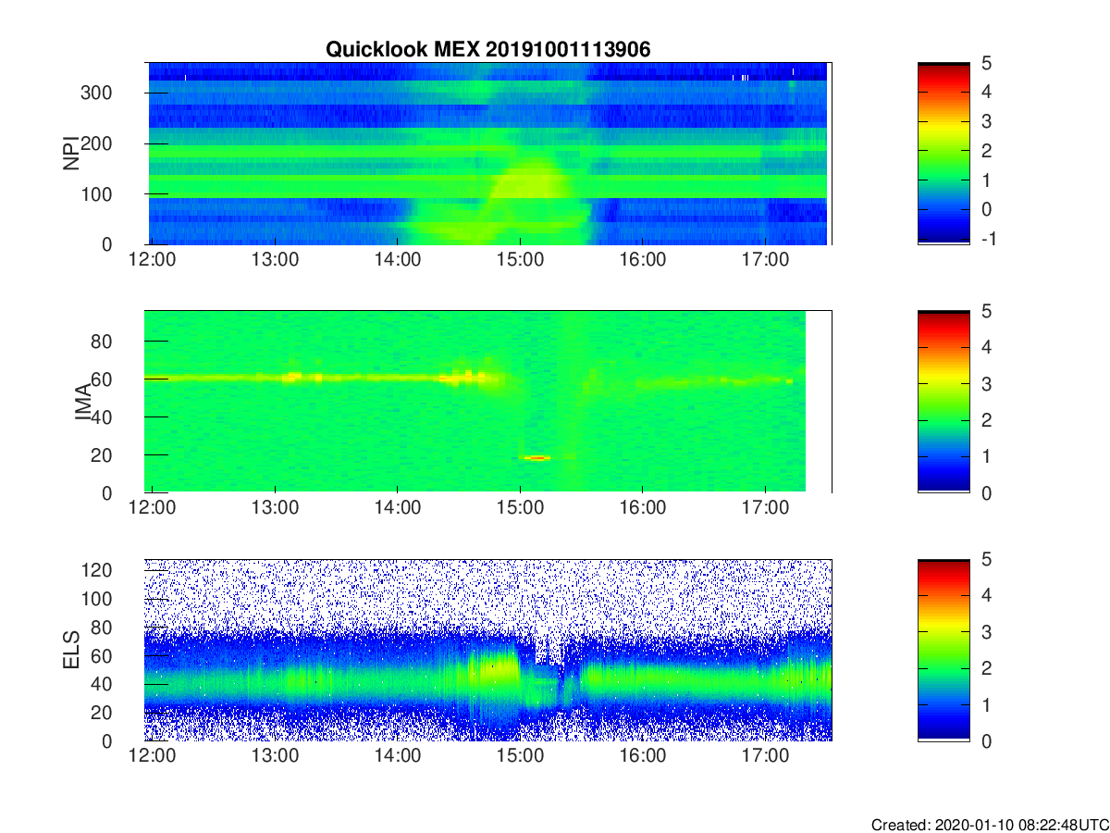Click the "5" label on the NPI colorbar
The height and width of the screenshot is (833, 1110).
pyautogui.click(x=985, y=63)
